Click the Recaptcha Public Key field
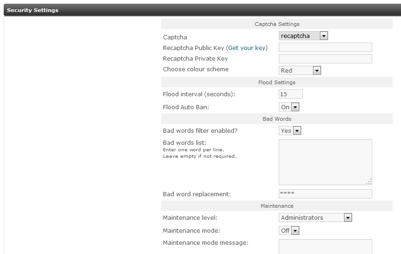401x254 pixels. tap(325, 47)
